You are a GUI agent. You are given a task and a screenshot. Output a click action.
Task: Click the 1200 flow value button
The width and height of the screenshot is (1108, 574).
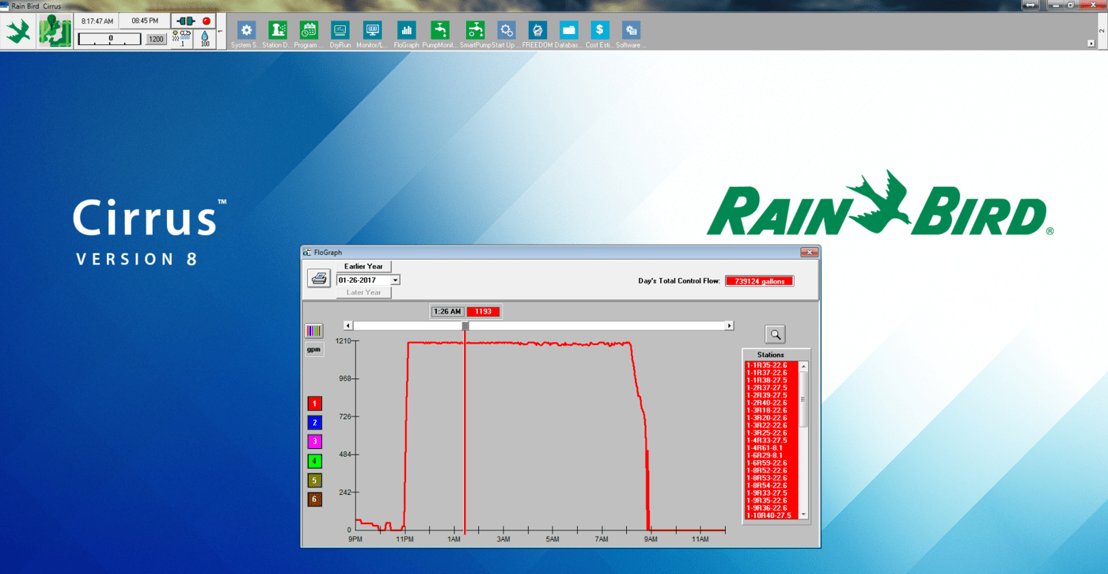tap(157, 39)
